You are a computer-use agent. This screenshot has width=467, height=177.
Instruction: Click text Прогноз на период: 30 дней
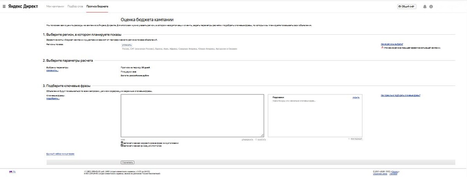tap(135, 67)
